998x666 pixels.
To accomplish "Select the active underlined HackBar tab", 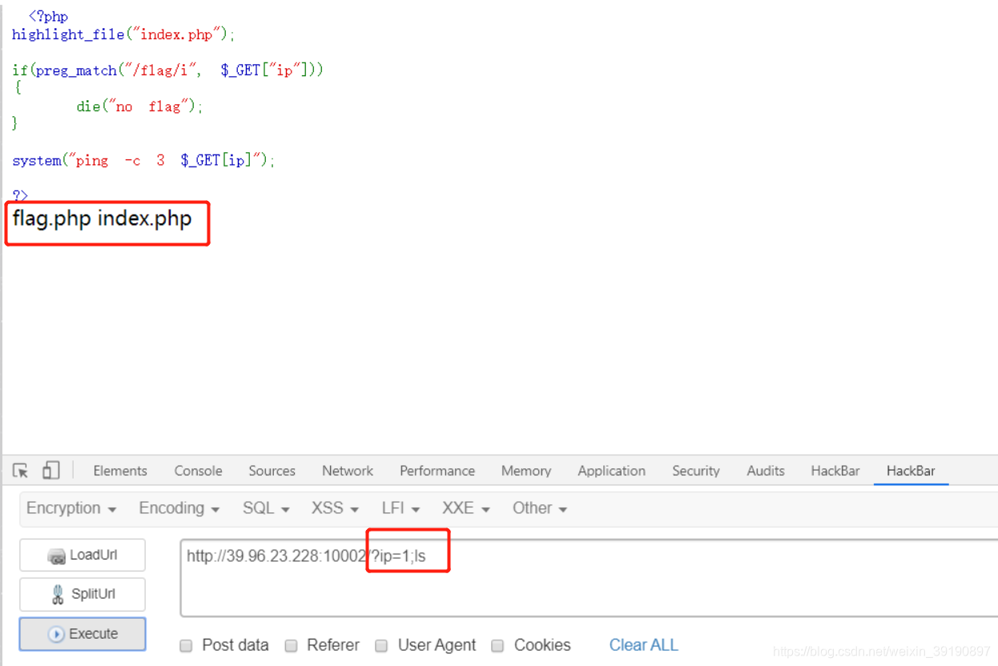I will 911,471.
